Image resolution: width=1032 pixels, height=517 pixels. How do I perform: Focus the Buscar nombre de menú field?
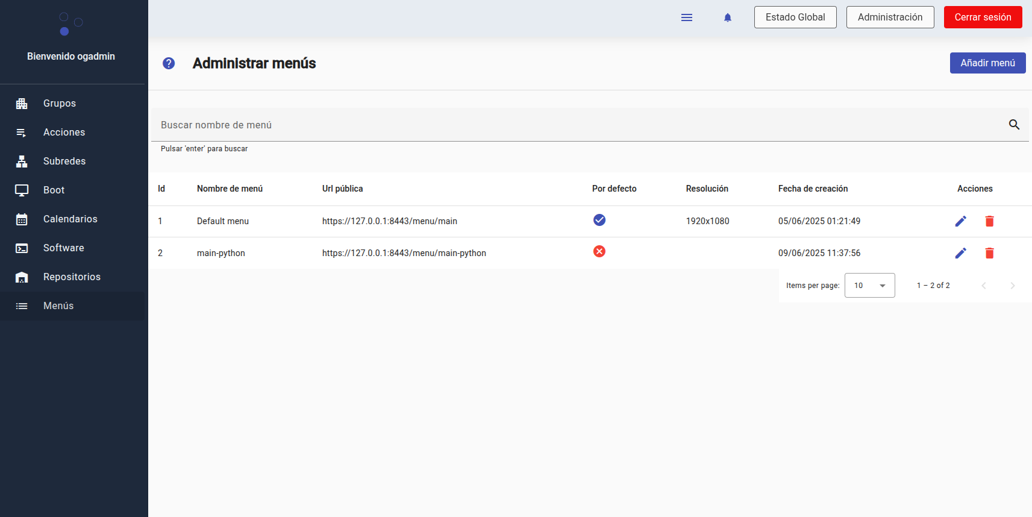(x=572, y=125)
